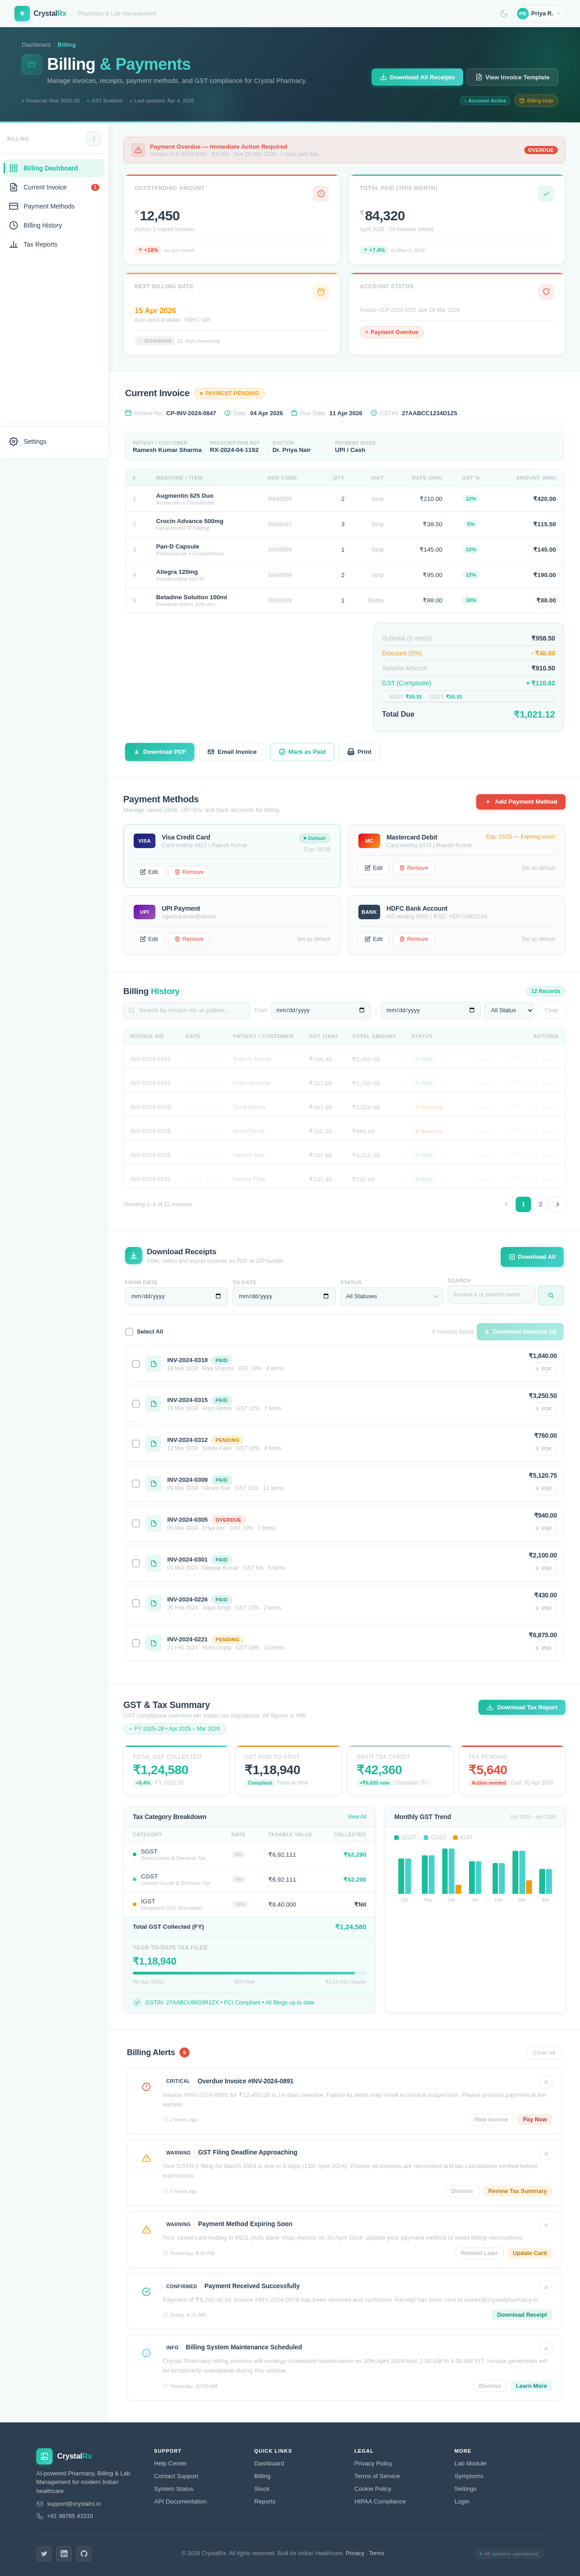Open FY 2025-26 financial year selector
580x2576 pixels.
pyautogui.click(x=174, y=1729)
